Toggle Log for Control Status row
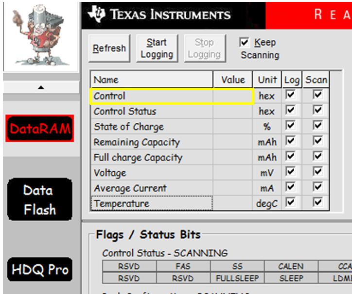This screenshot has width=352, height=294. [x=290, y=110]
